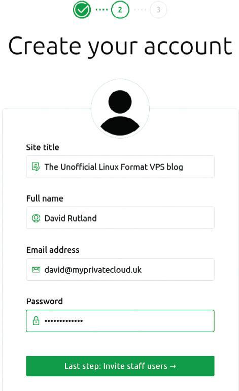
Task: Go to step 3 circle in progress indicator
Action: (158, 10)
